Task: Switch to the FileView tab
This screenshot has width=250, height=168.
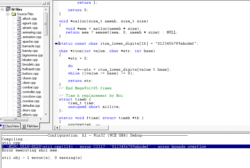Action: (x=30, y=126)
